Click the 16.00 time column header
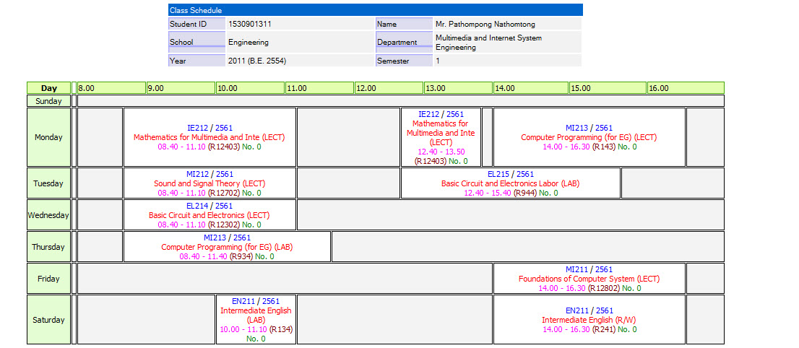The height and width of the screenshot is (348, 799). click(x=686, y=88)
